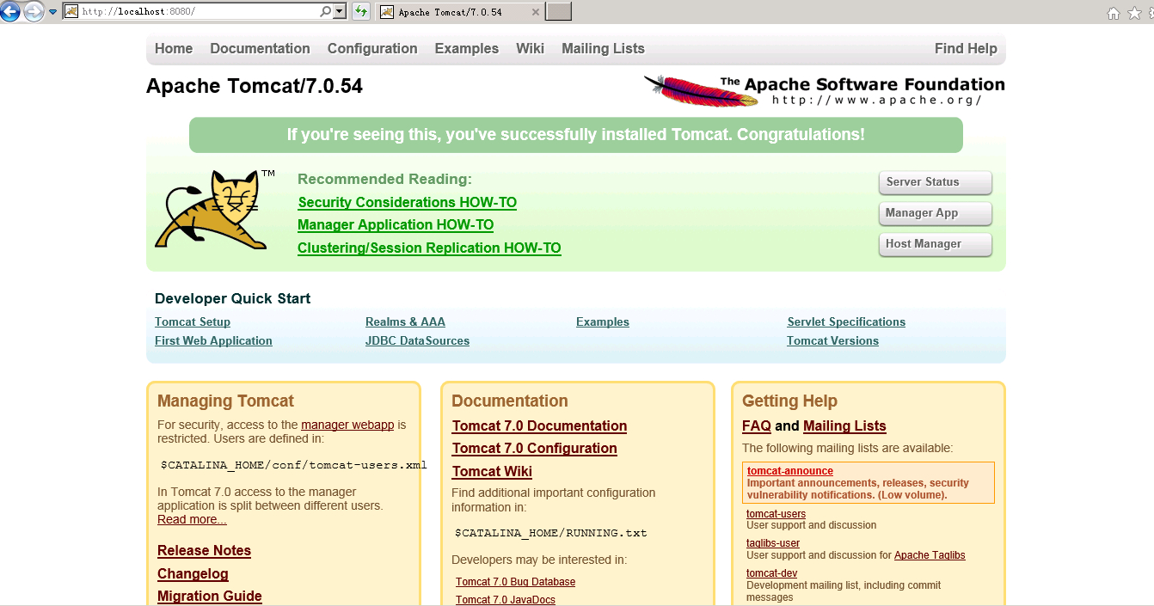Click the $CATALINA_HOME/conf/tomcat-users.xml path text
The image size is (1154, 606).
pos(294,465)
